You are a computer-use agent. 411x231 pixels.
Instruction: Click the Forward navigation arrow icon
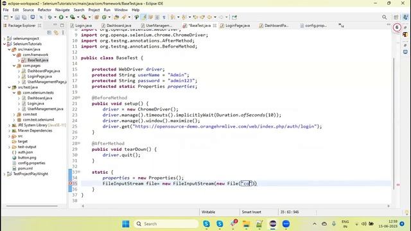(221, 17)
